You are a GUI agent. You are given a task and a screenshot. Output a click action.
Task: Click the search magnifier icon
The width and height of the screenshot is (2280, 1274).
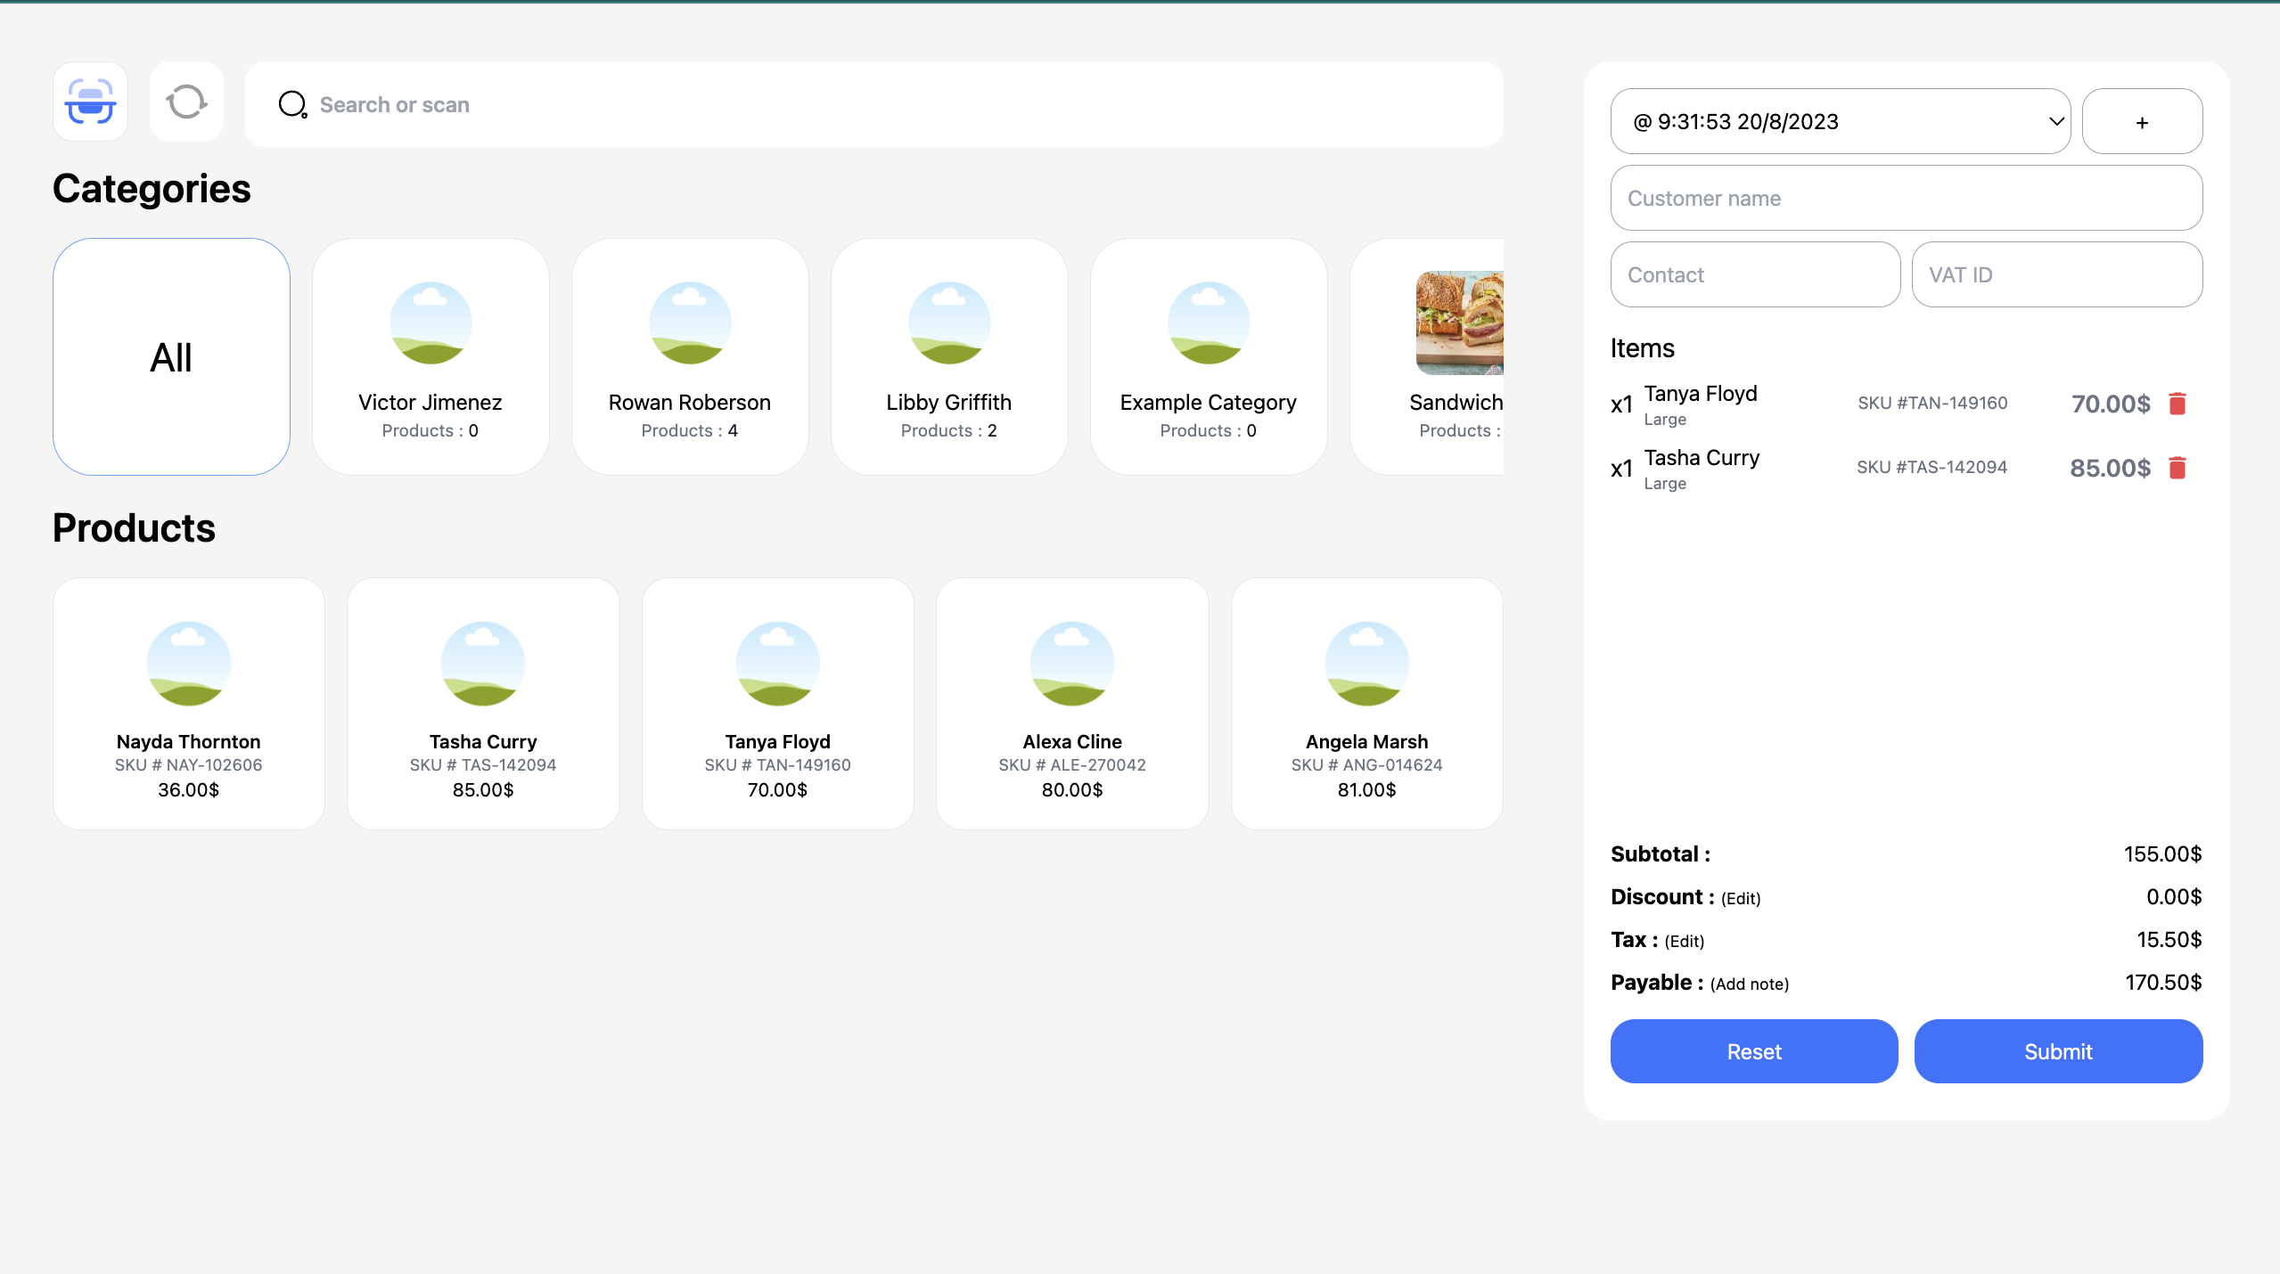click(292, 105)
